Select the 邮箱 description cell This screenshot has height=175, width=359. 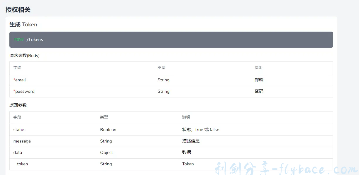pos(259,80)
